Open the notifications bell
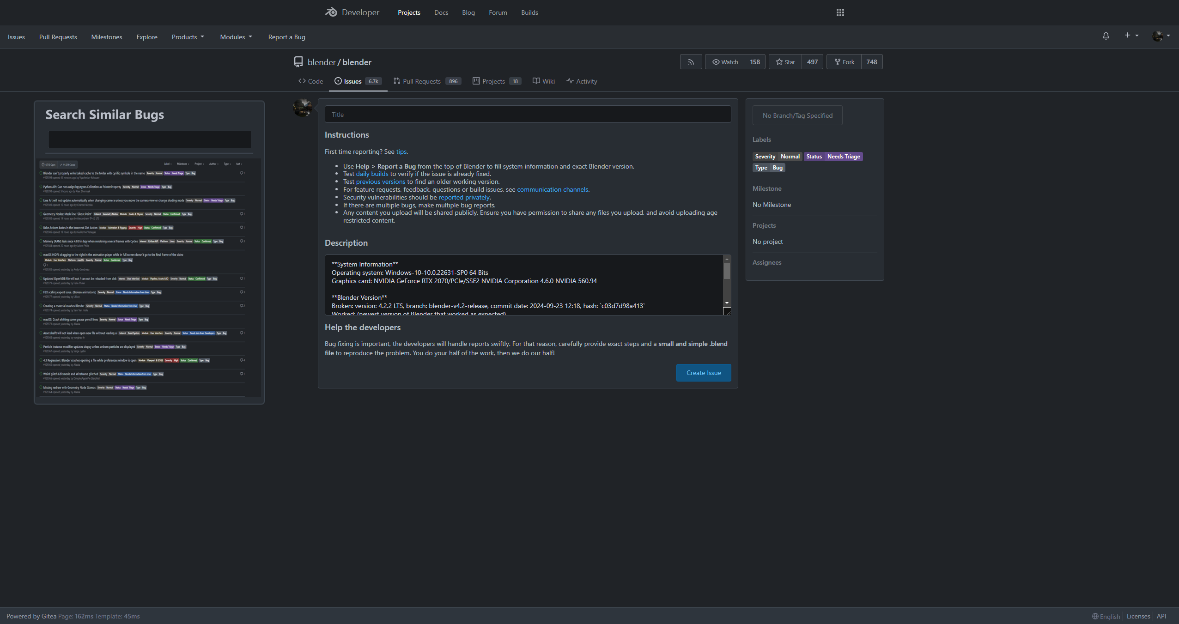This screenshot has height=624, width=1179. (x=1106, y=36)
